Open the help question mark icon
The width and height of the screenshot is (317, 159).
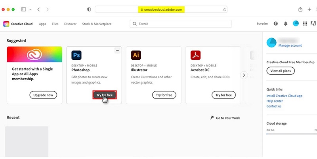point(276,24)
